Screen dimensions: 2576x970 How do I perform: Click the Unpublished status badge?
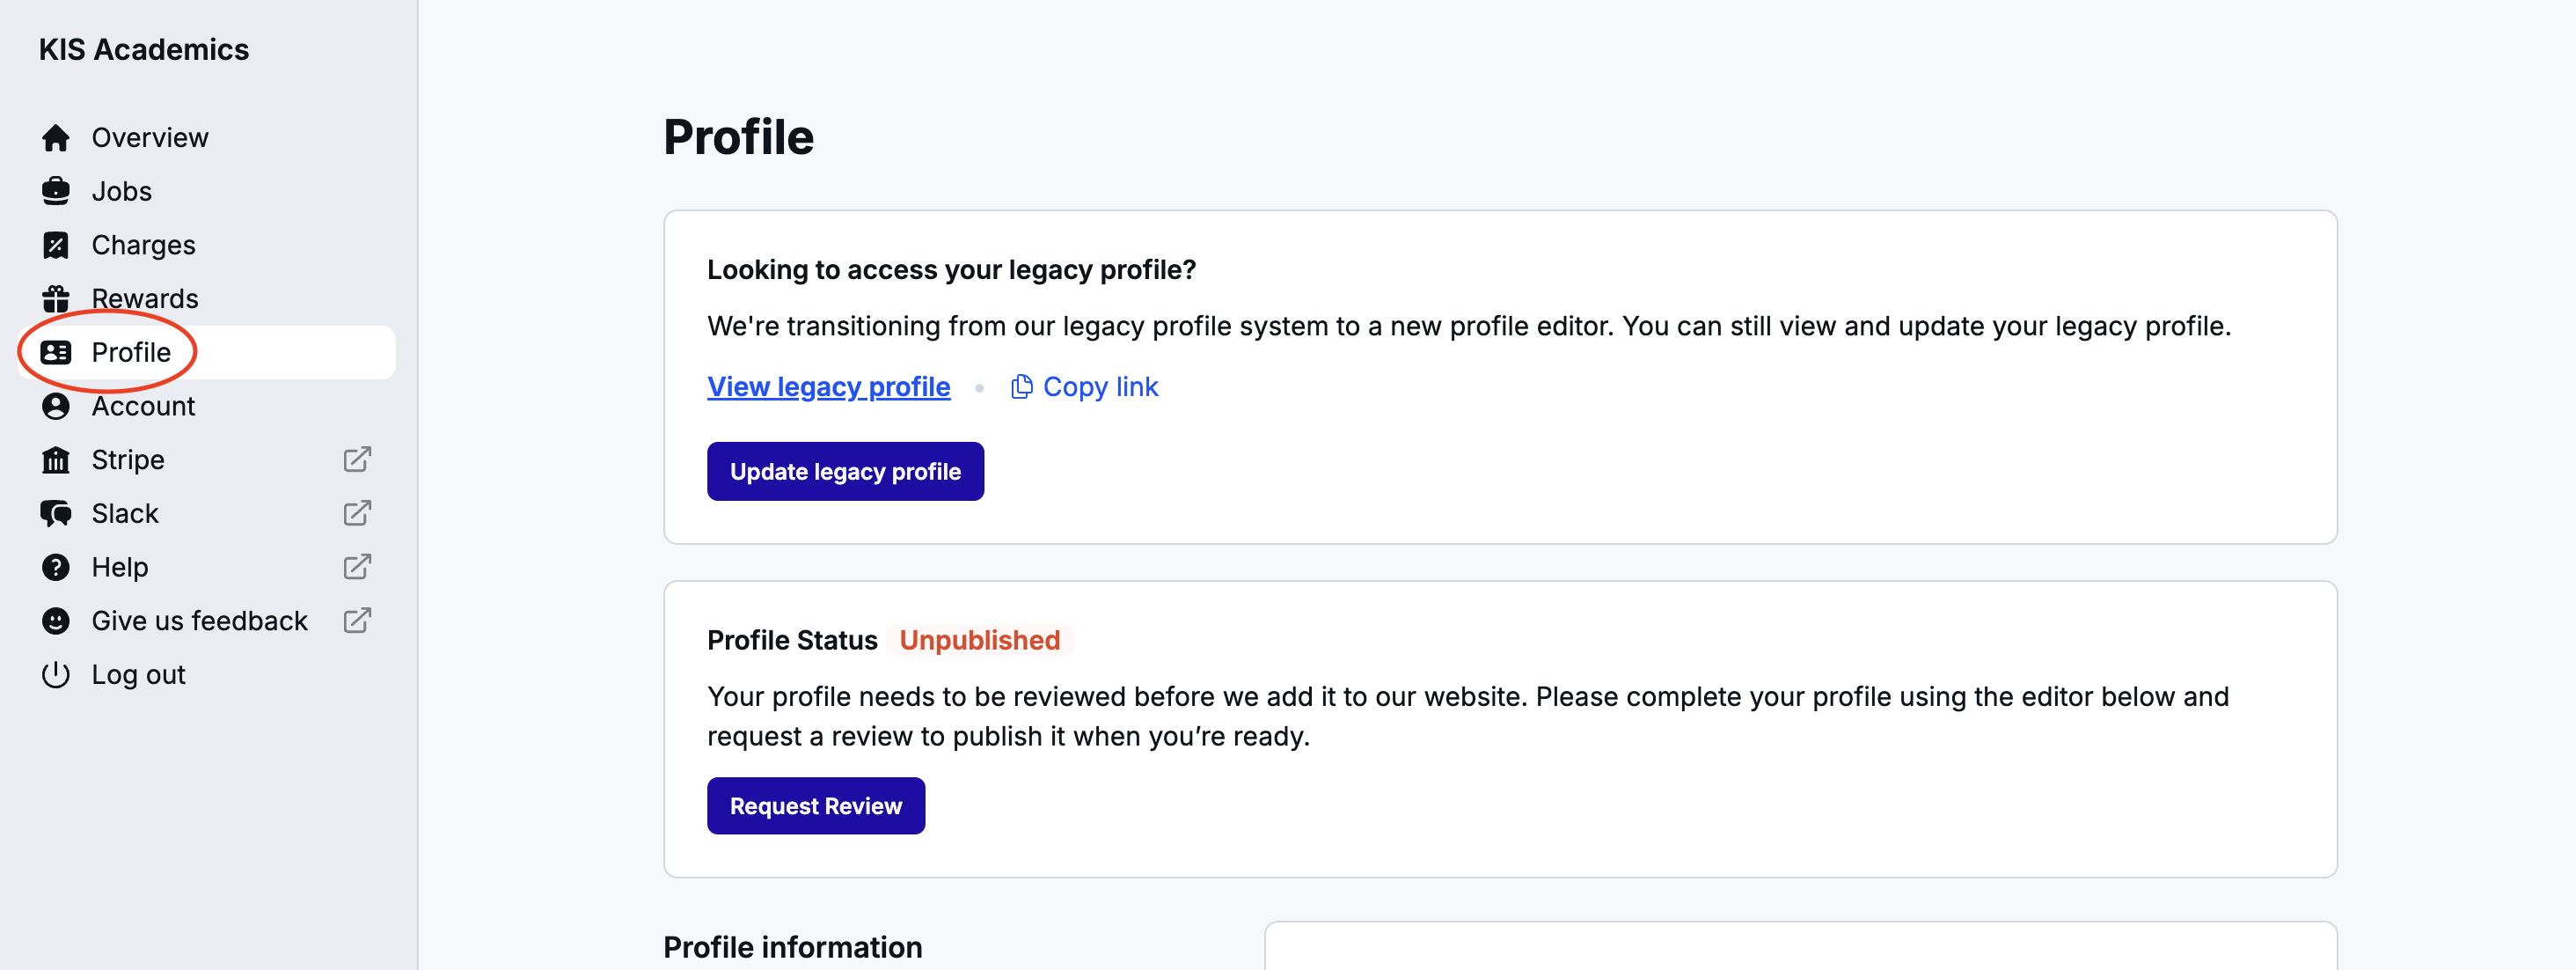point(979,640)
